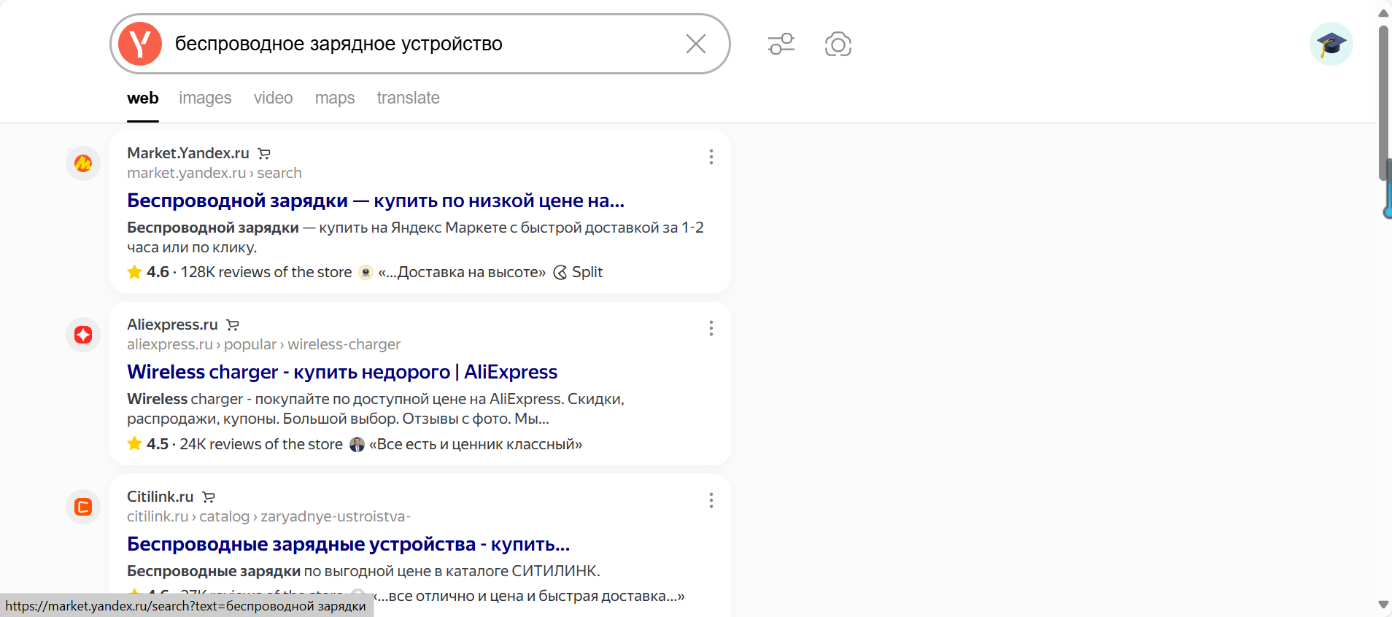This screenshot has width=1392, height=617.
Task: Click '24K reviews of the store' text
Action: pyautogui.click(x=261, y=444)
